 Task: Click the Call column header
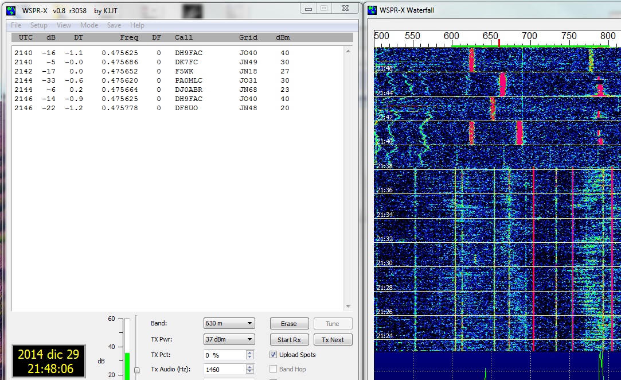(x=183, y=37)
